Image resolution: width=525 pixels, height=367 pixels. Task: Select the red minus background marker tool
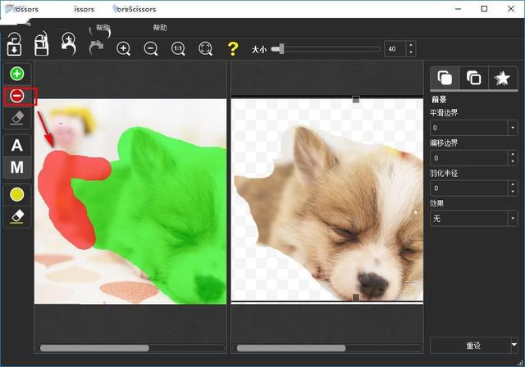pos(16,96)
